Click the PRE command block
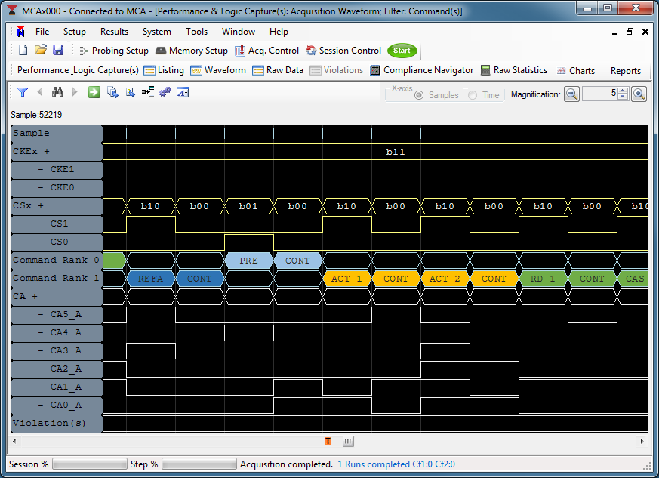 (x=249, y=261)
